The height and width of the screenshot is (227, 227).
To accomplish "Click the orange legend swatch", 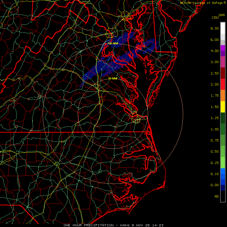I will (x=223, y=96).
